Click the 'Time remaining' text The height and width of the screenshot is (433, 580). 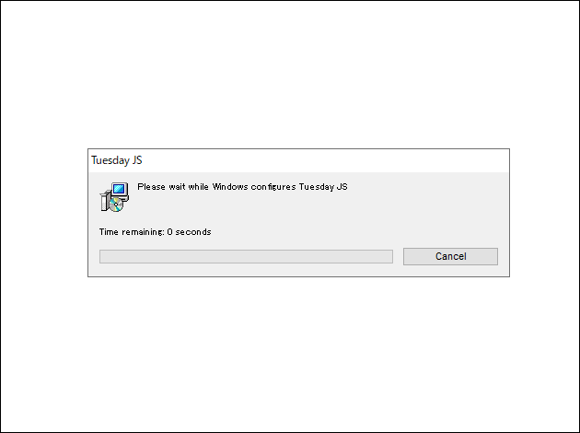coord(132,232)
